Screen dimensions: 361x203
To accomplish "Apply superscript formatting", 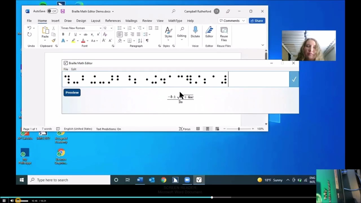I will coord(98,34).
